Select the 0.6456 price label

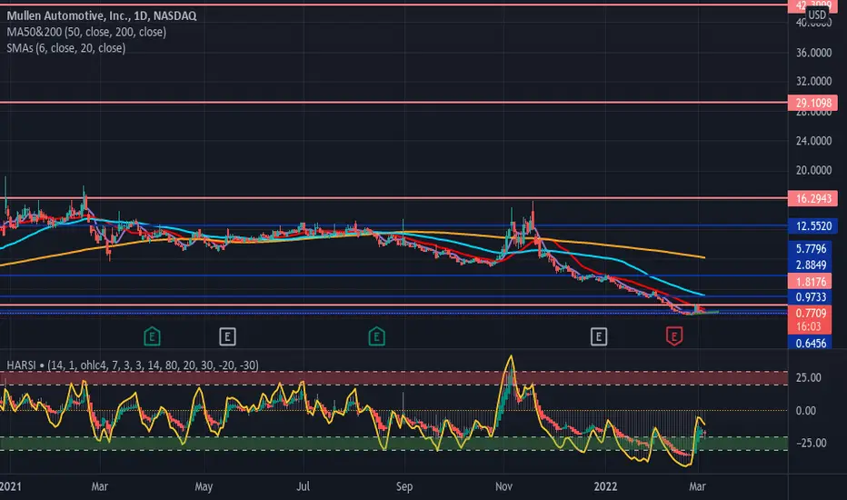click(x=811, y=344)
